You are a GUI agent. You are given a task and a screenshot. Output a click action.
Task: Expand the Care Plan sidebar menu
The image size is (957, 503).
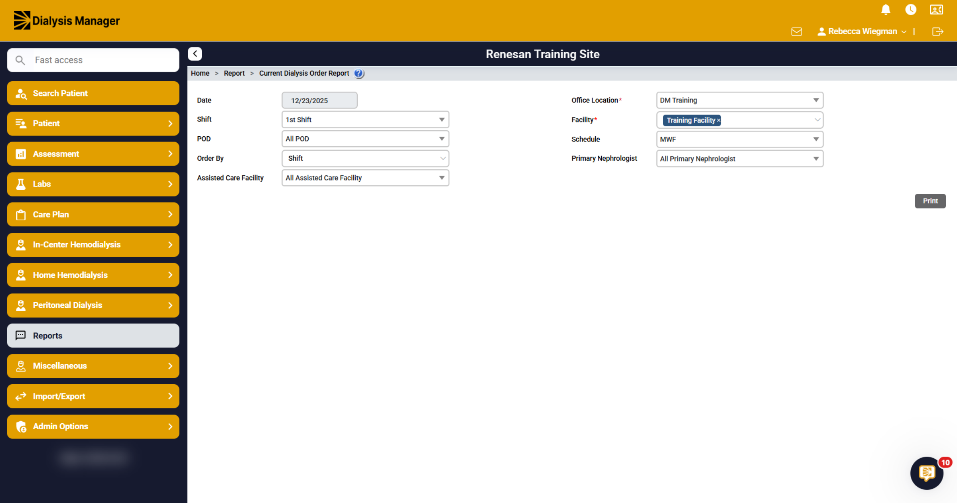click(93, 214)
